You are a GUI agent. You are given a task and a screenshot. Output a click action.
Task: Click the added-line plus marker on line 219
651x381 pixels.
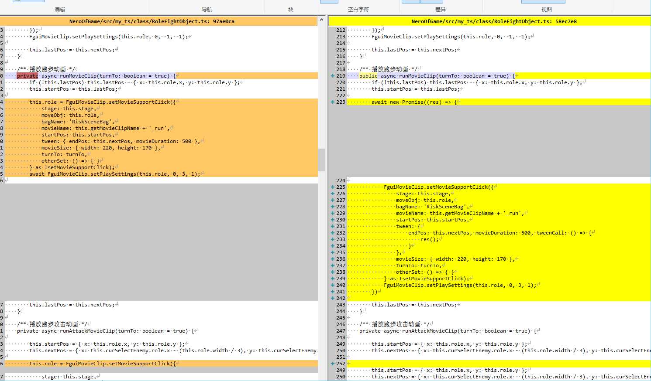[333, 76]
